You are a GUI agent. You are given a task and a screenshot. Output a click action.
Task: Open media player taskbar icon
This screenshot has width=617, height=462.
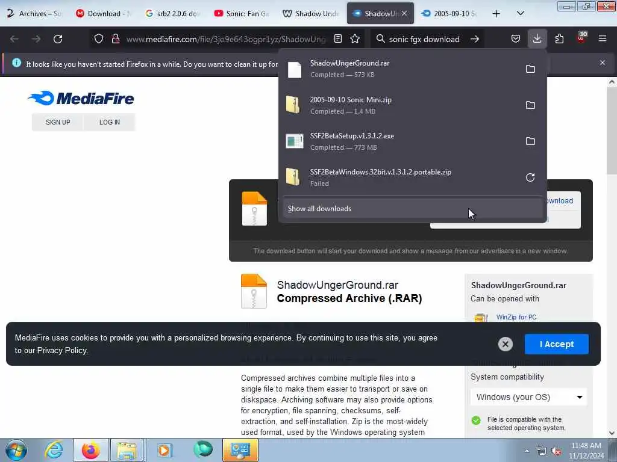164,450
